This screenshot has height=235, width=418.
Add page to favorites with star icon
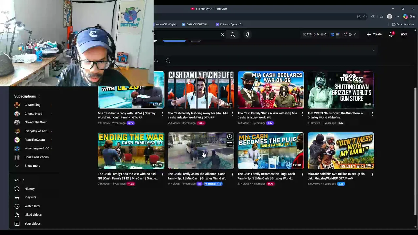coord(365,17)
